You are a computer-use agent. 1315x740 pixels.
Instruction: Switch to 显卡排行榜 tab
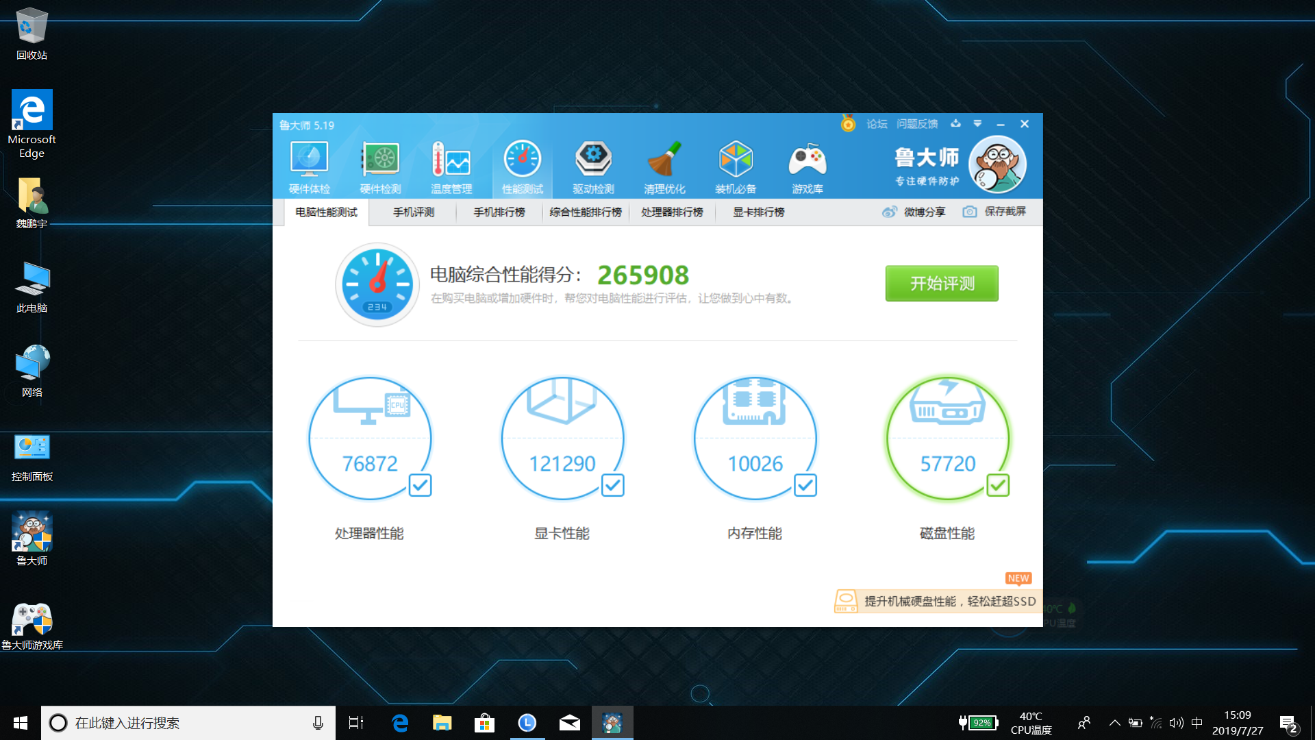click(x=759, y=212)
